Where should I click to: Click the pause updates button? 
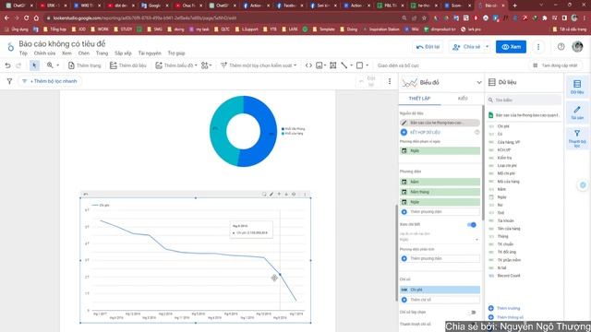[x=555, y=65]
